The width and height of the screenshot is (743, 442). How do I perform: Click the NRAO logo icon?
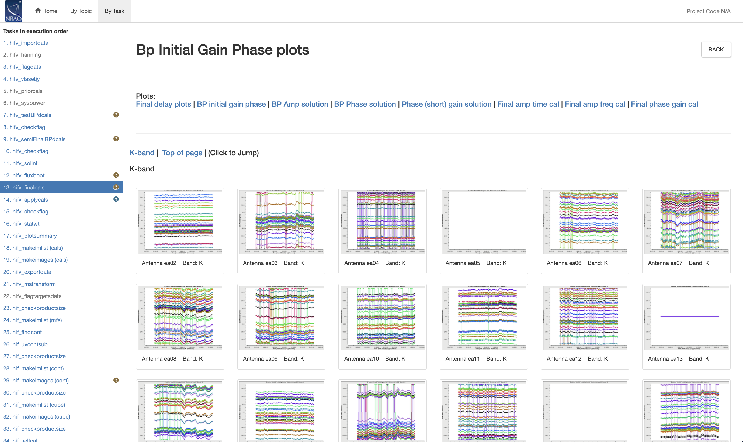pyautogui.click(x=14, y=11)
